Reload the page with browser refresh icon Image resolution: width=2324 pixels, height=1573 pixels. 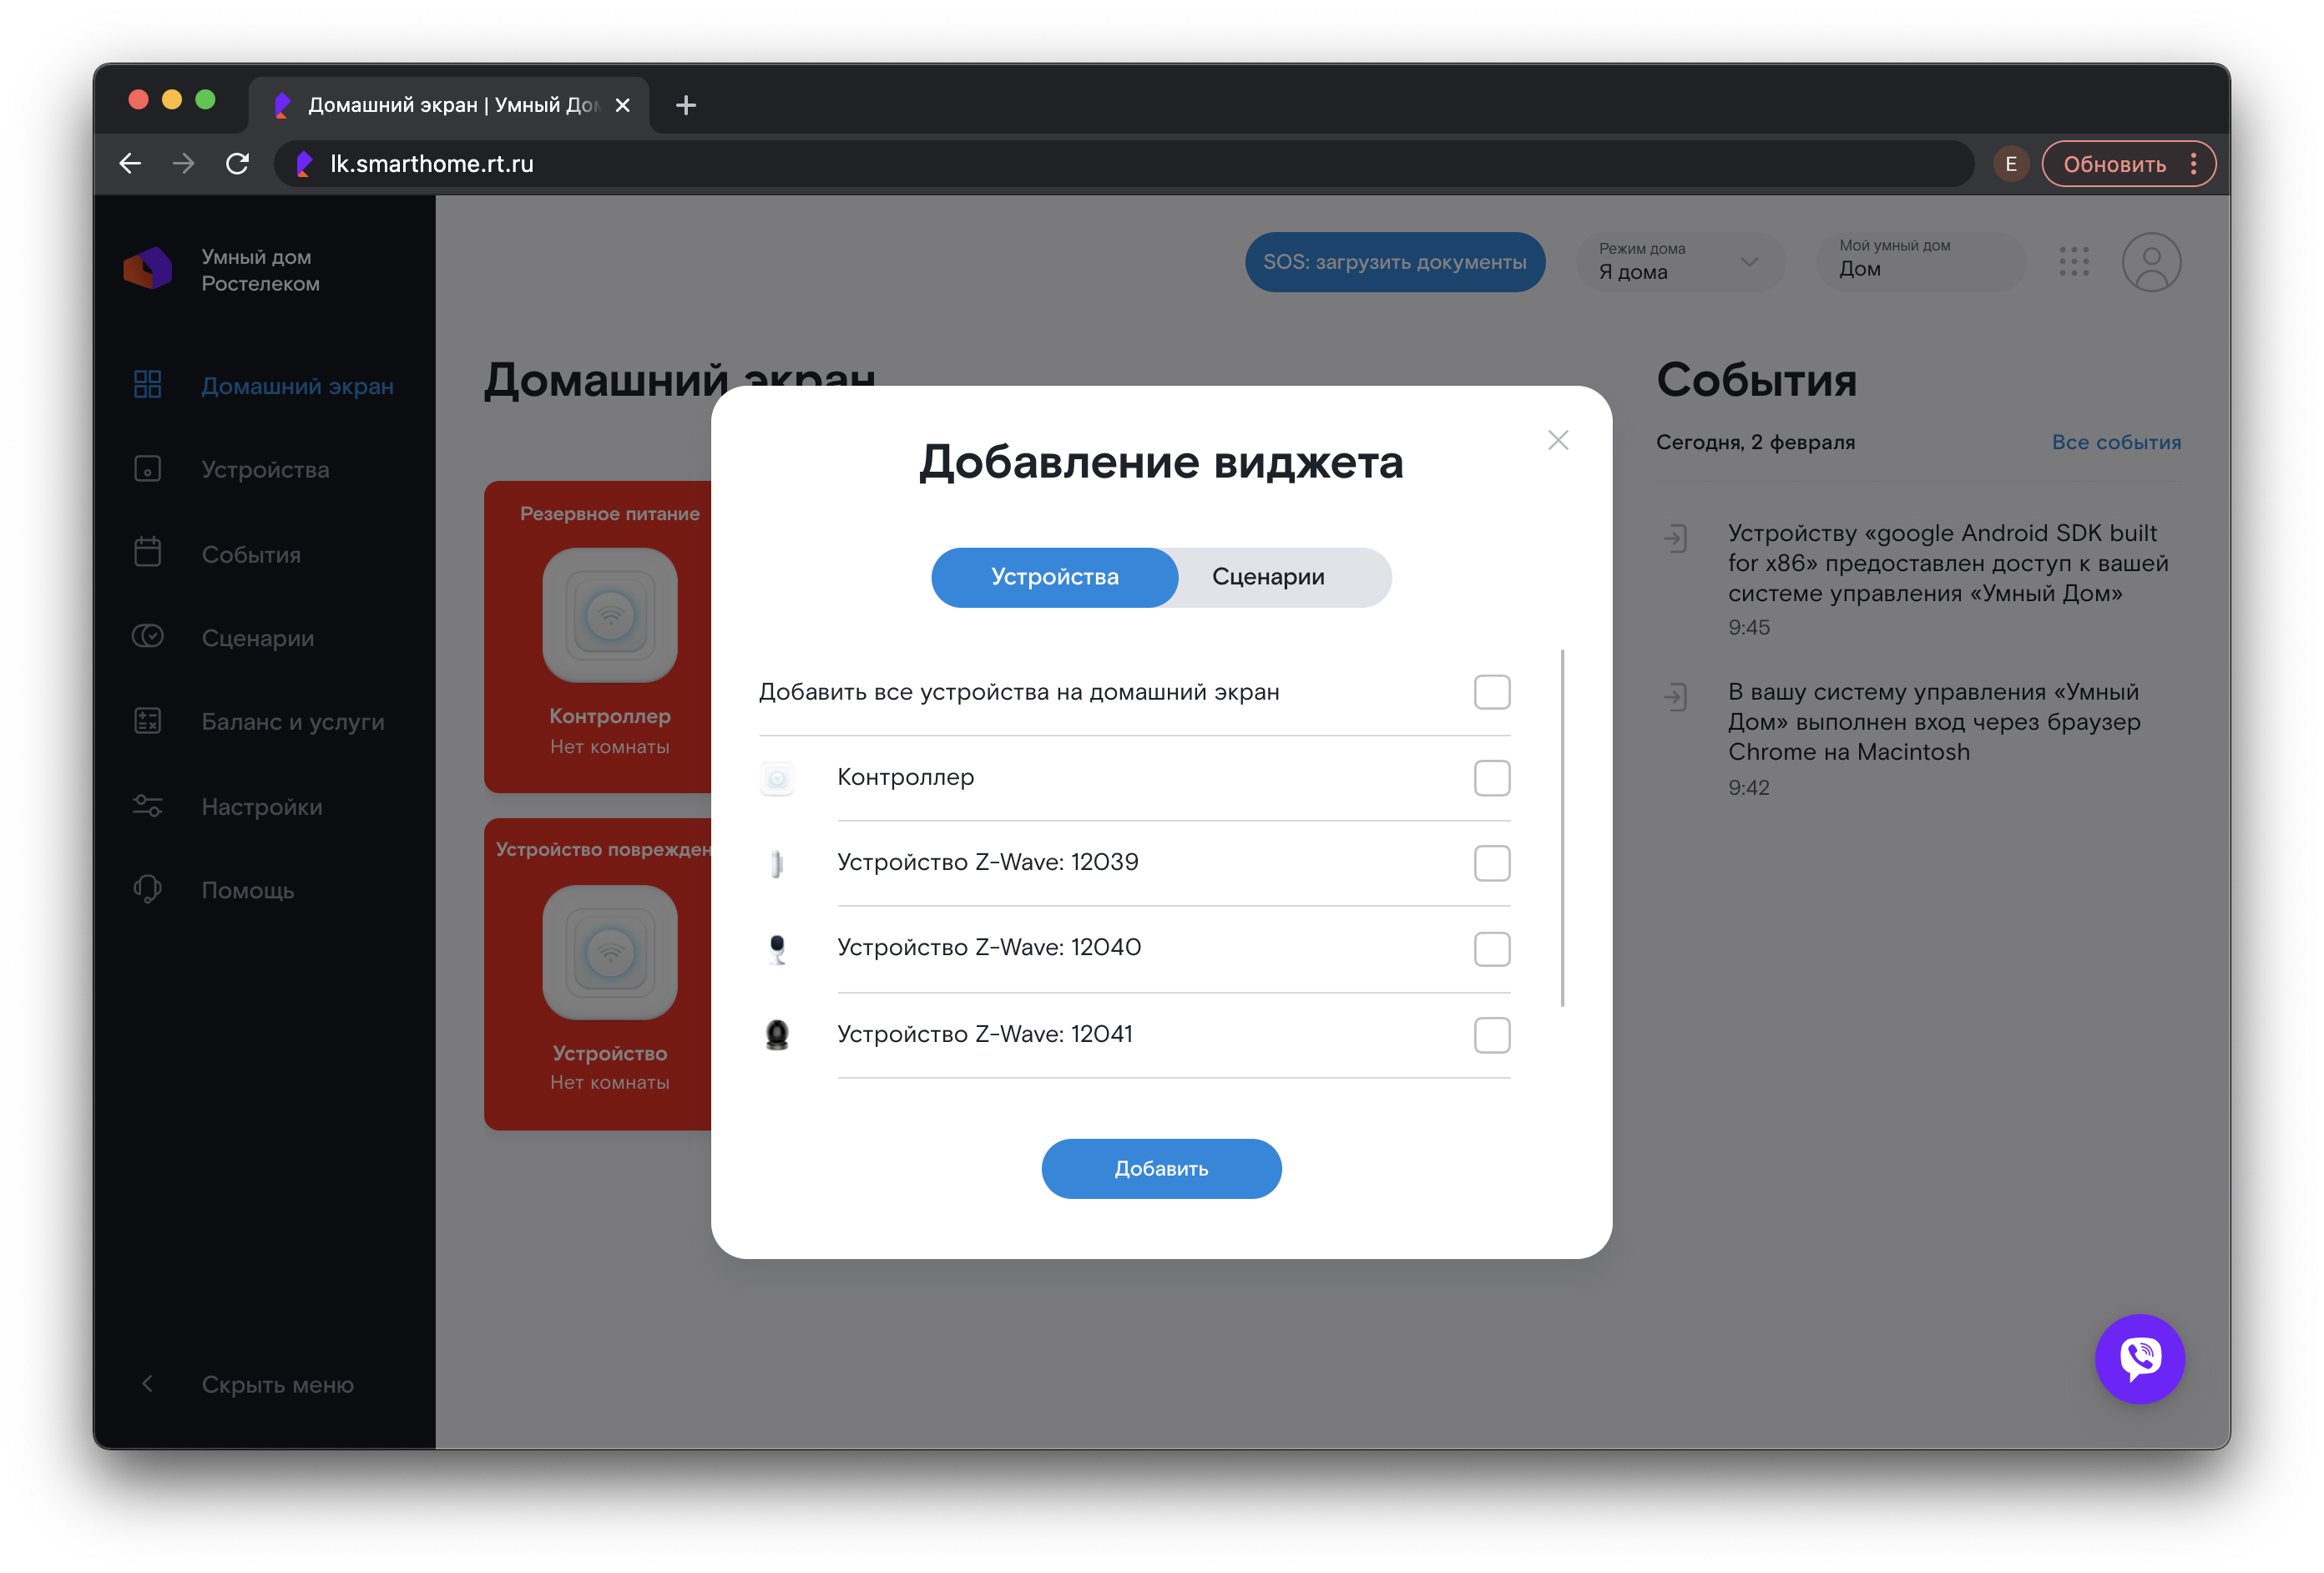(x=237, y=163)
